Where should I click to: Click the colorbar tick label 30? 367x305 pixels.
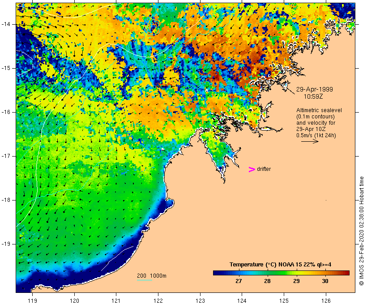click(x=325, y=281)
